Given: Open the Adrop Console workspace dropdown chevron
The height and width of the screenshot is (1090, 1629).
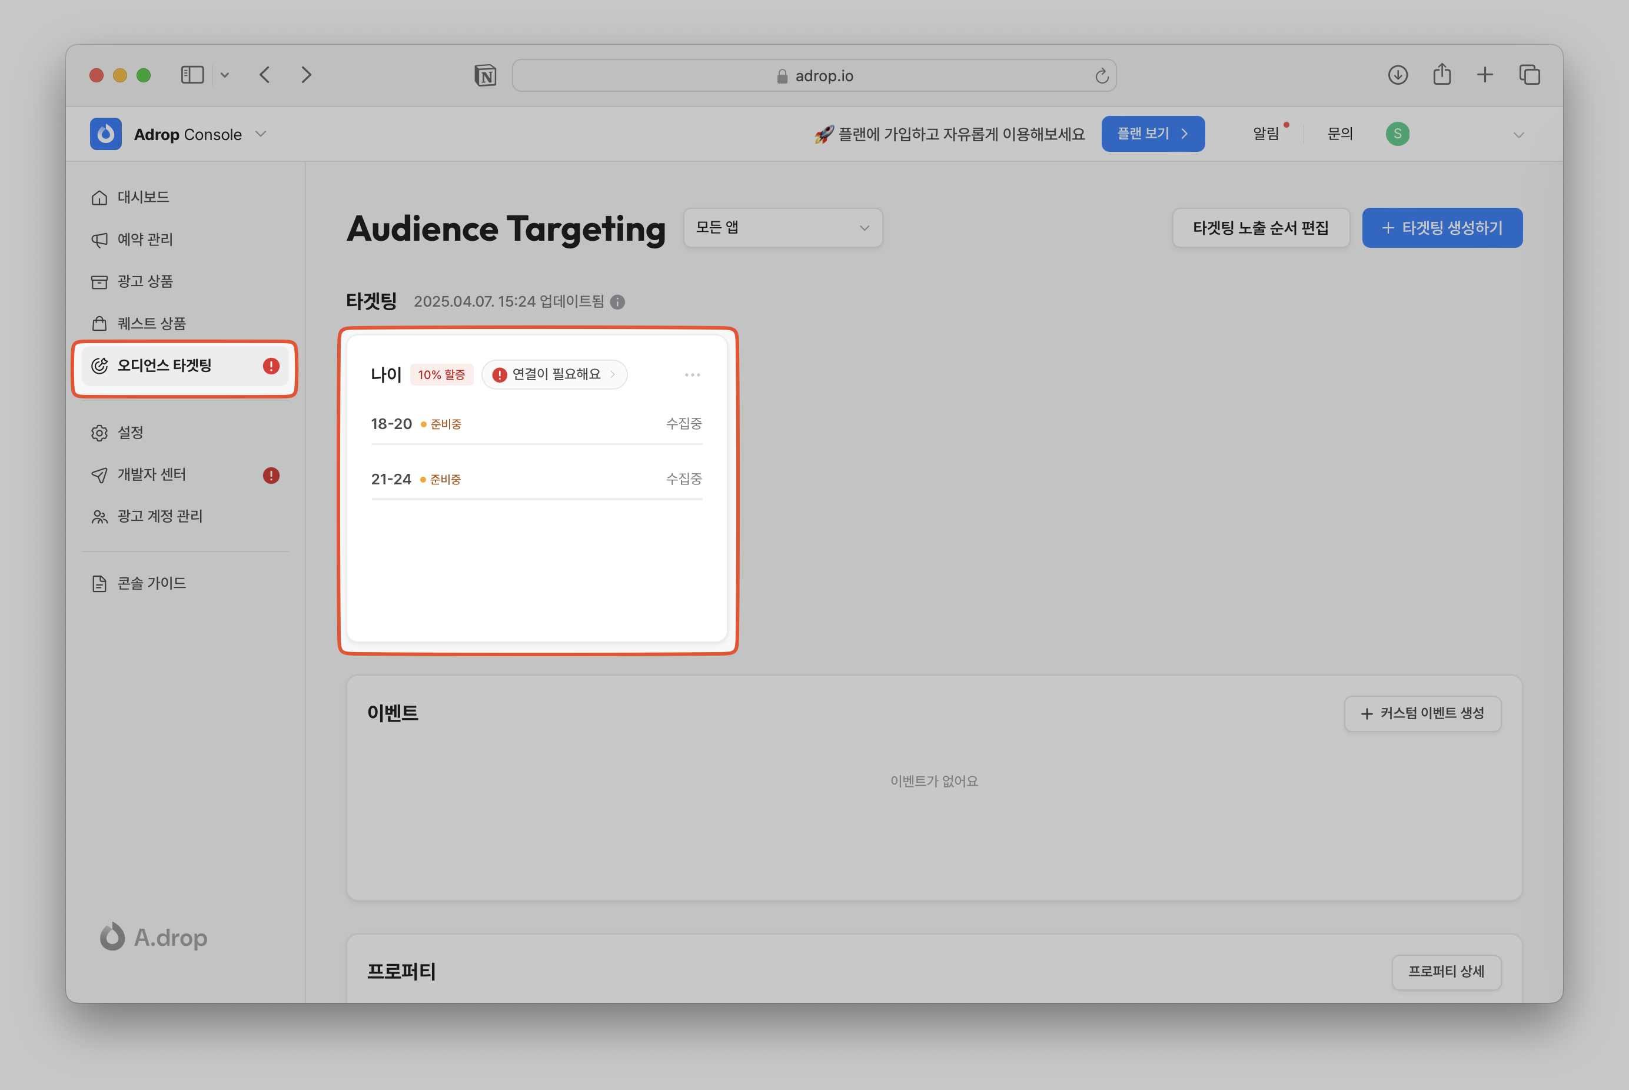Looking at the screenshot, I should coord(261,134).
